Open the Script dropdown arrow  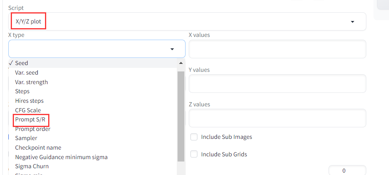[x=352, y=22]
